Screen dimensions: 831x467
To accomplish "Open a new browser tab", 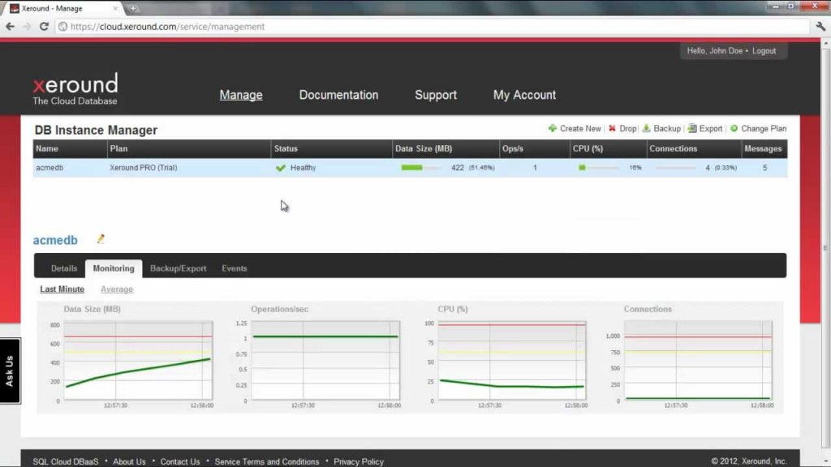I will tap(133, 8).
